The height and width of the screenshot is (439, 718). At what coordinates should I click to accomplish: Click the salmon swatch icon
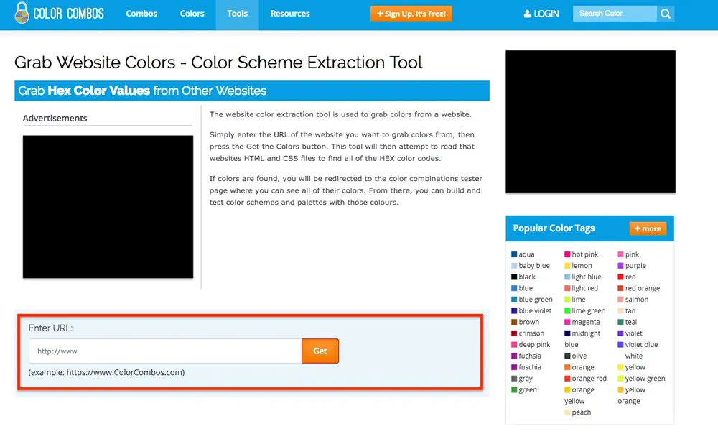click(620, 300)
